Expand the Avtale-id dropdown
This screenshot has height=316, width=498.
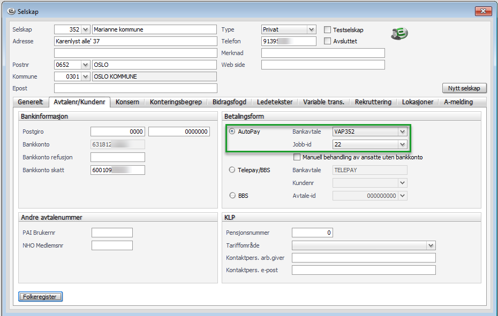coord(402,196)
